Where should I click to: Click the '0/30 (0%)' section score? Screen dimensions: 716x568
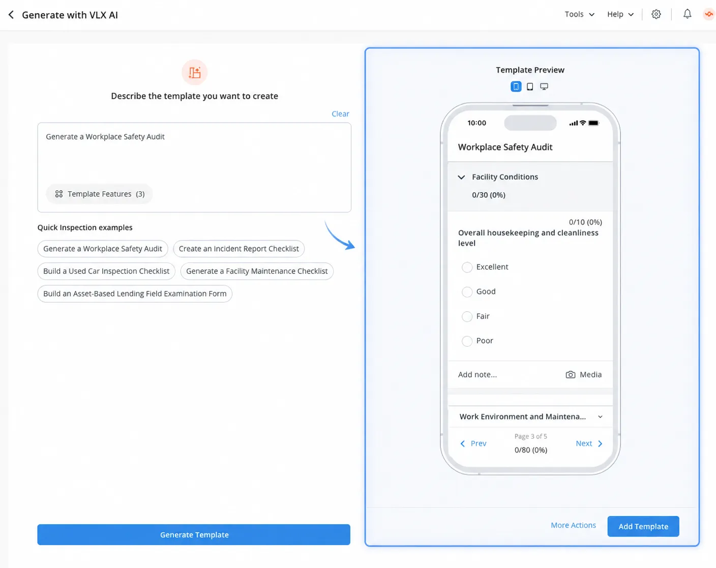[489, 195]
